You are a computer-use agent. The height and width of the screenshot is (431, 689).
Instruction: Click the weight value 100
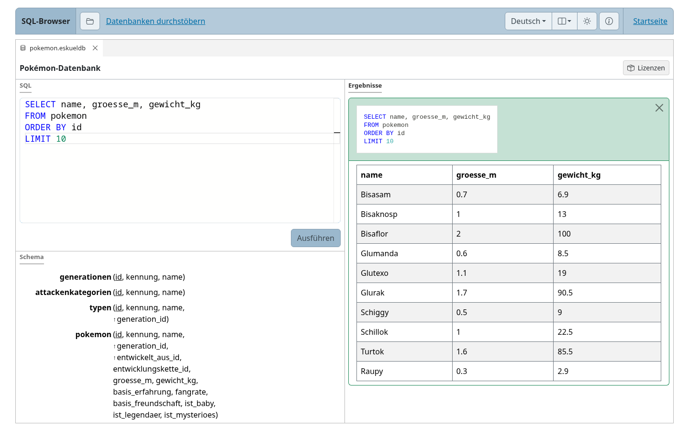pyautogui.click(x=607, y=234)
